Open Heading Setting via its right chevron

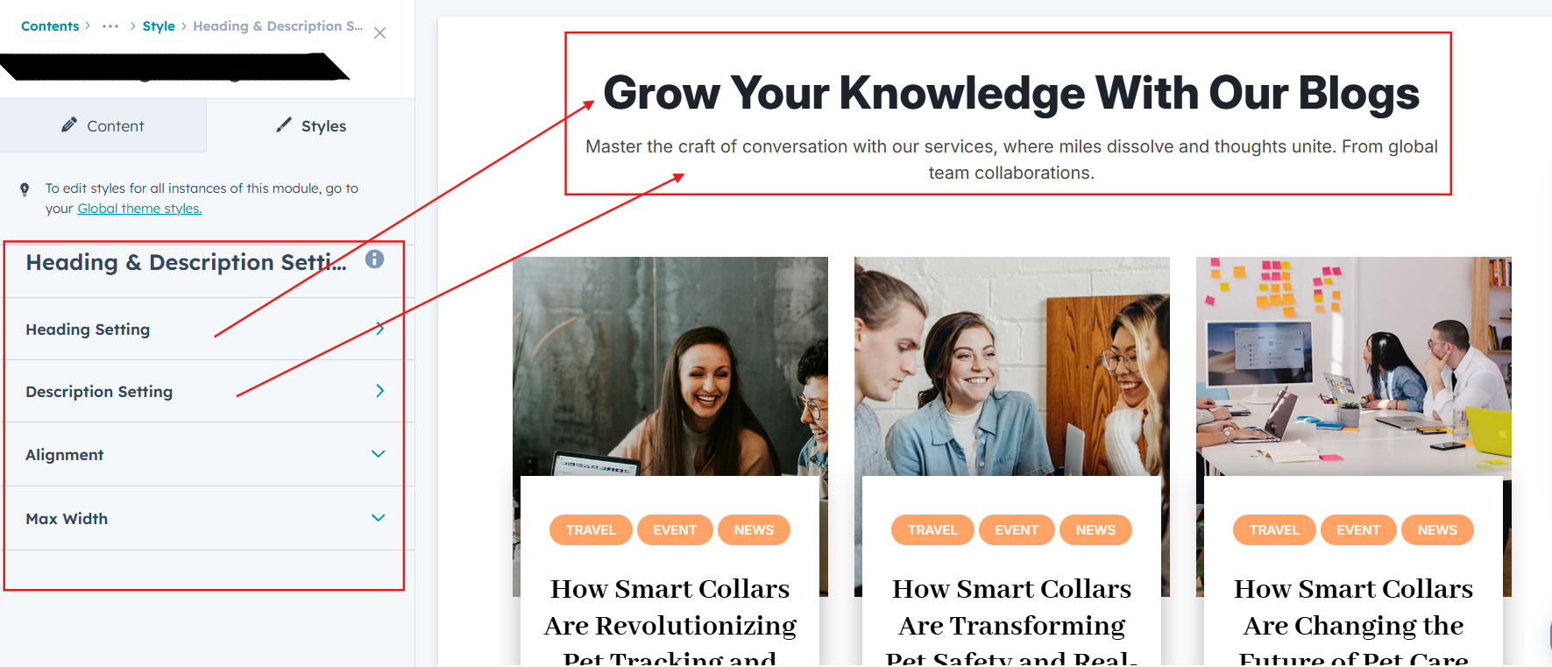coord(379,329)
